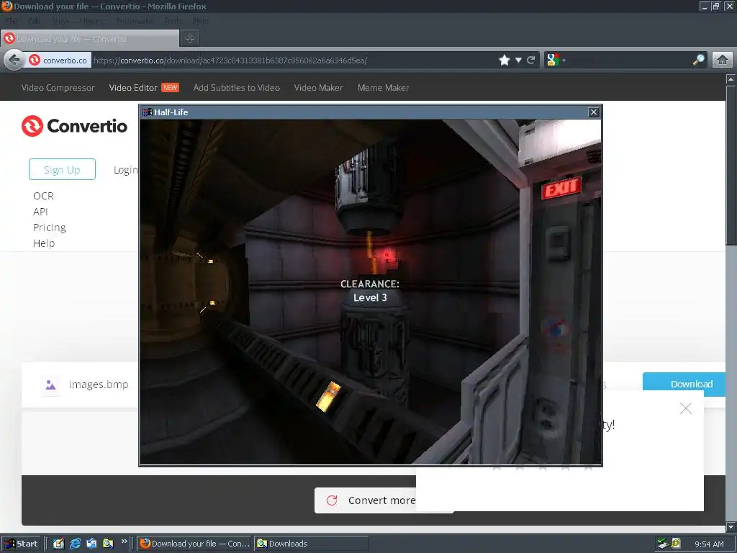Image resolution: width=737 pixels, height=553 pixels.
Task: Click the yellow system tray icon
Action: [676, 543]
